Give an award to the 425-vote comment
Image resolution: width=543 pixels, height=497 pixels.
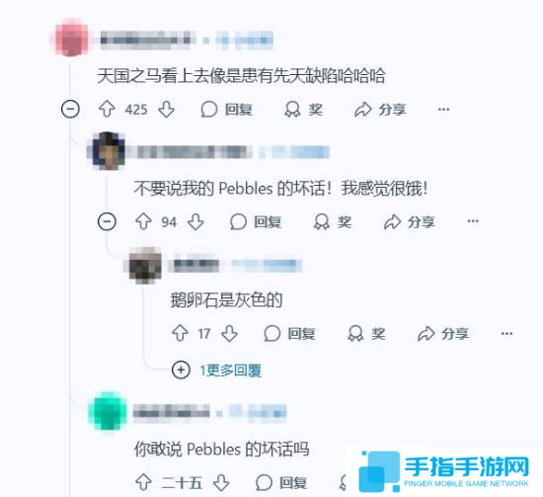click(304, 110)
